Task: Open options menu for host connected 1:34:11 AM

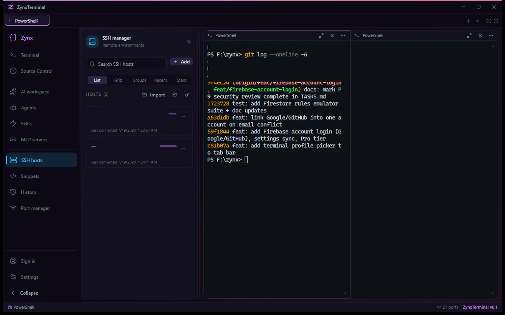Action: [x=183, y=148]
